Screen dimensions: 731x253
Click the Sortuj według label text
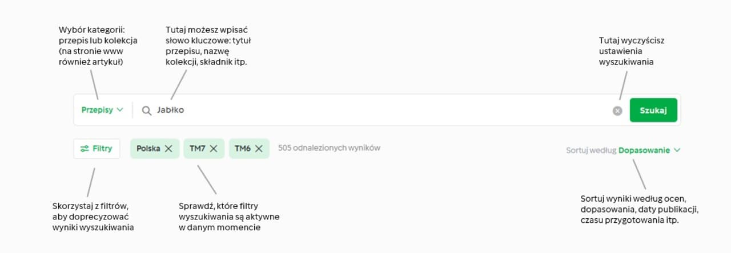click(591, 150)
